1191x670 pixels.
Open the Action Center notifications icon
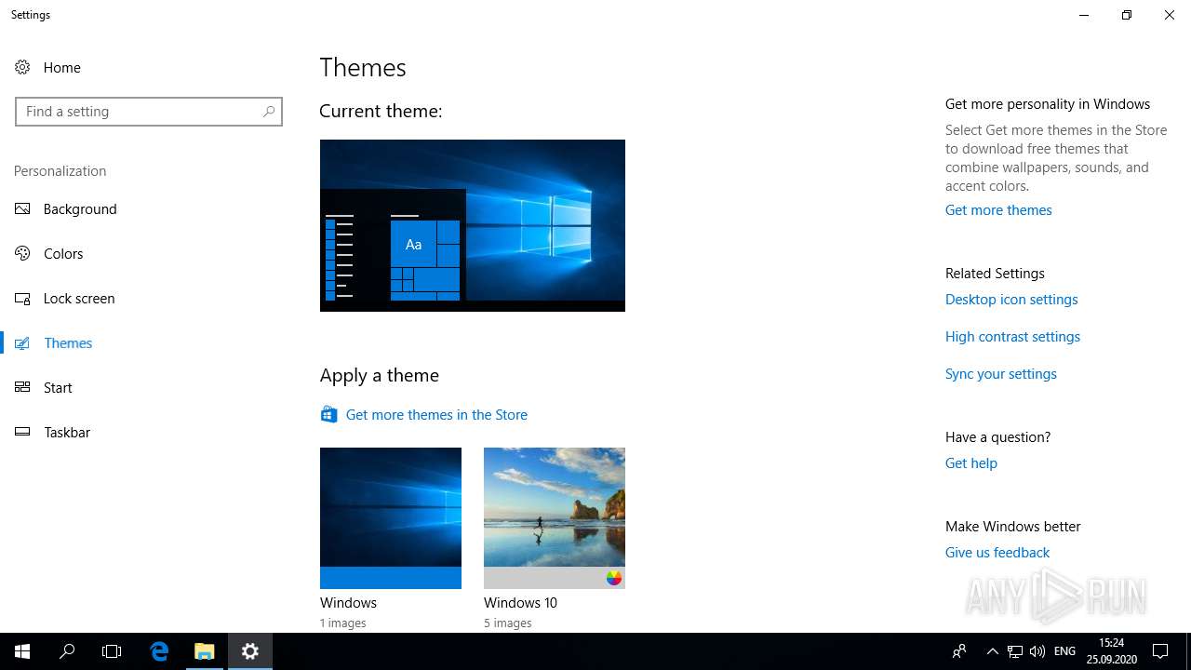pyautogui.click(x=1160, y=651)
